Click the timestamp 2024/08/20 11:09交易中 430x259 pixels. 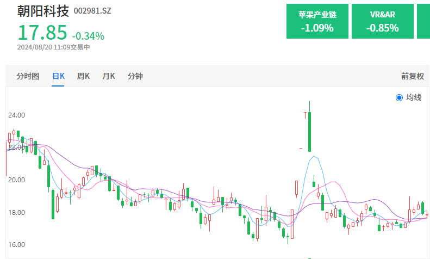(x=53, y=47)
